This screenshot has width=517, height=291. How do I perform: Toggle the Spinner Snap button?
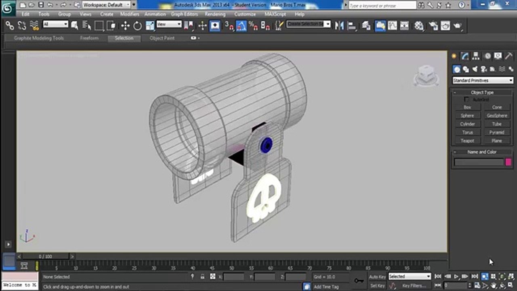(265, 26)
